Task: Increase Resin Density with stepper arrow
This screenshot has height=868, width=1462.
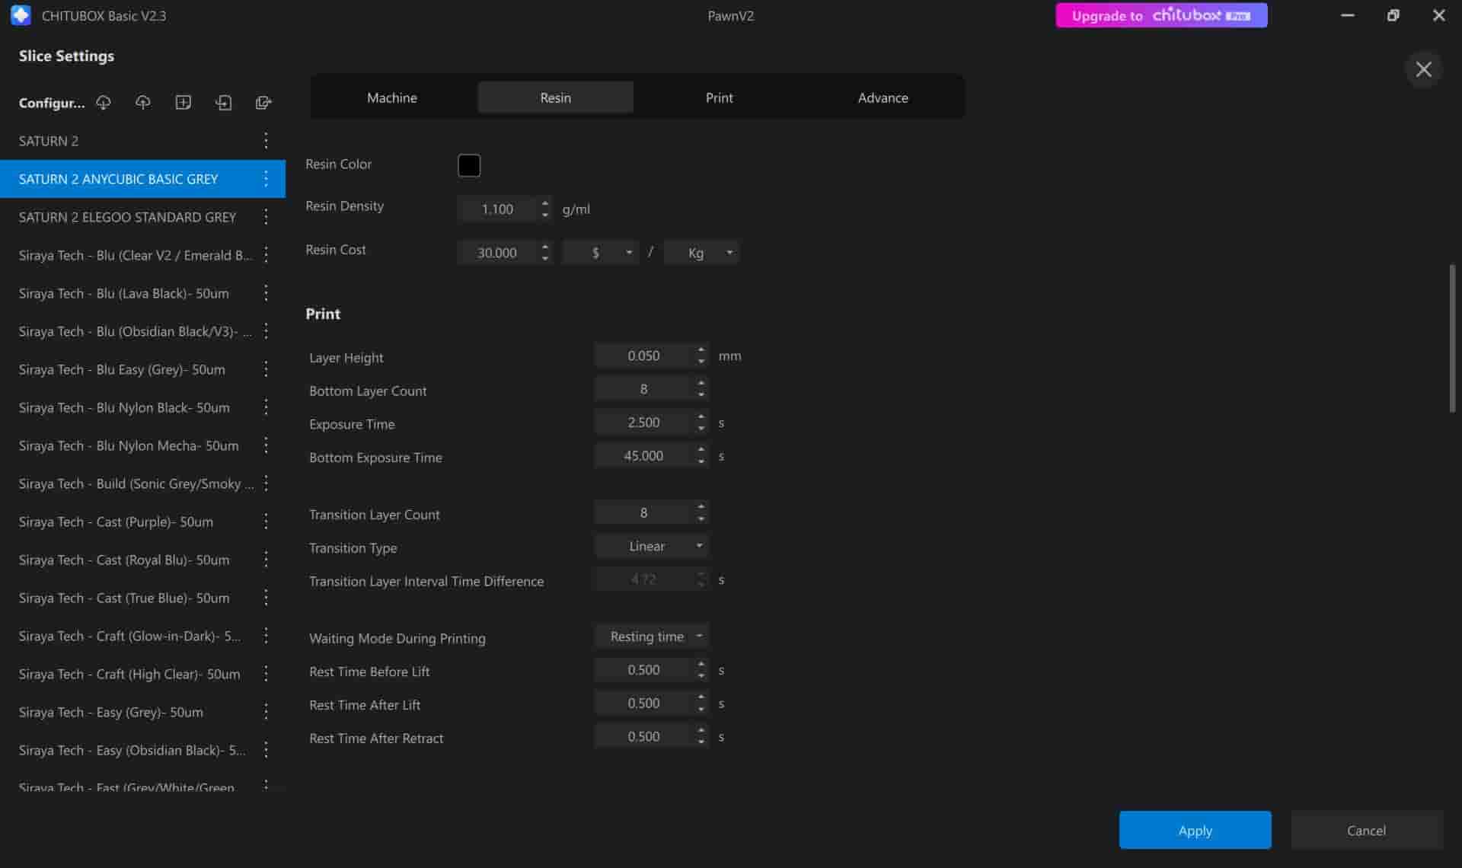Action: 545,203
